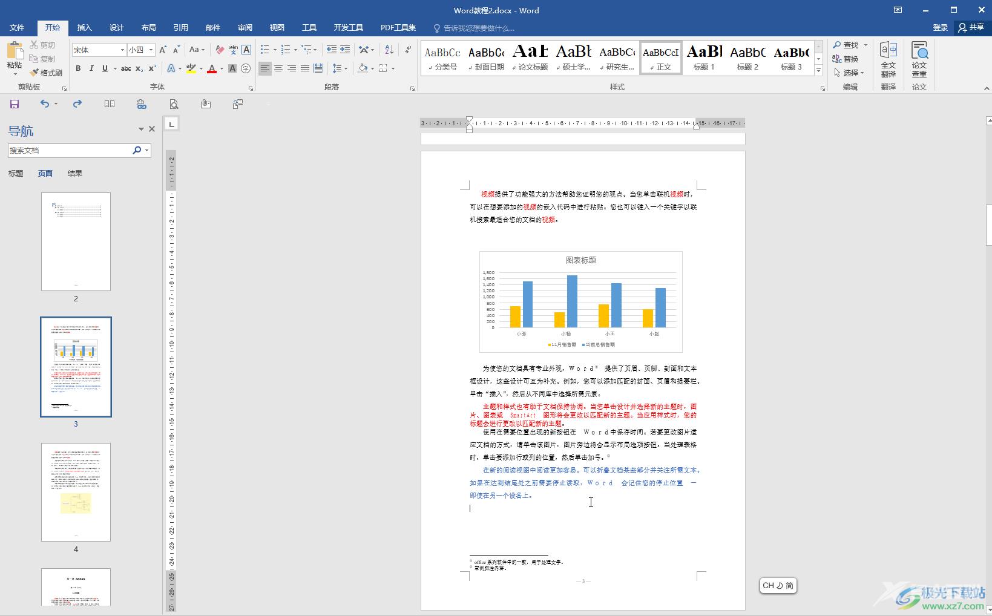This screenshot has height=616, width=992.
Task: Insert enclosed character (circled 字) icon
Action: (246, 68)
